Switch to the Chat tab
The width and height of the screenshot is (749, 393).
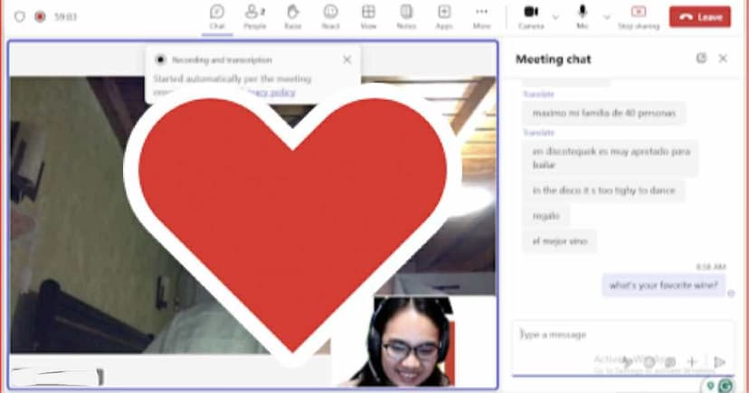pos(217,15)
